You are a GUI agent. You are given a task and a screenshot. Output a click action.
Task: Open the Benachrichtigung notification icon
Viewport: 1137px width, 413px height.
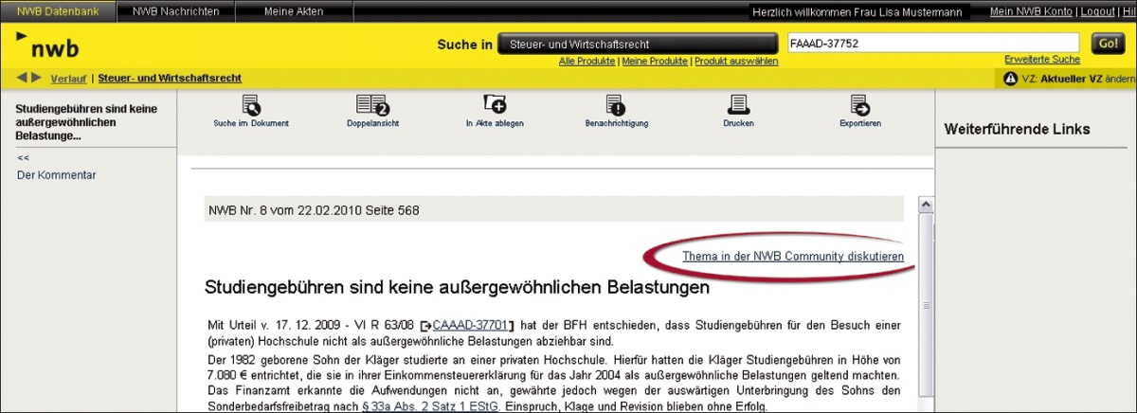(616, 104)
